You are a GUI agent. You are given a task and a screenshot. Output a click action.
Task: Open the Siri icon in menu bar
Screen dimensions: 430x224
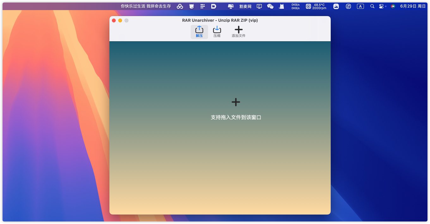(393, 6)
